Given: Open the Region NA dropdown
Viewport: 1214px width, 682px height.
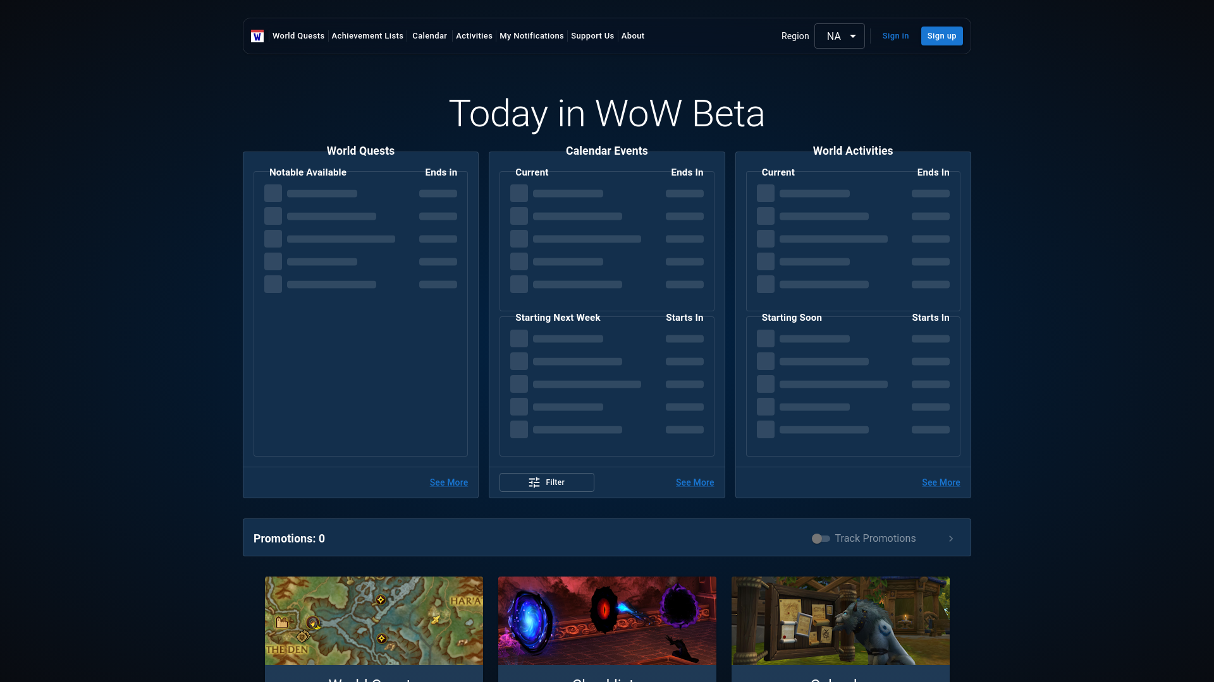Looking at the screenshot, I should tap(840, 36).
